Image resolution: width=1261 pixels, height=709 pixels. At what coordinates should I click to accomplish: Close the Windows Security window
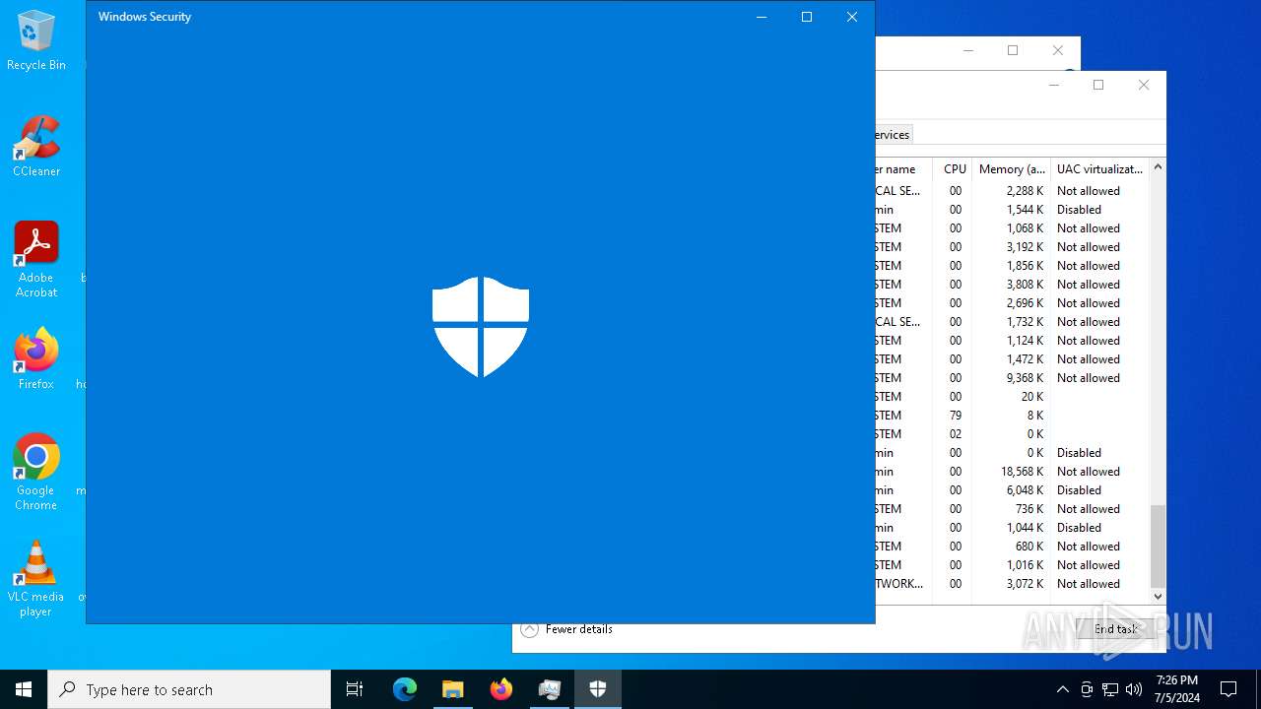852,17
